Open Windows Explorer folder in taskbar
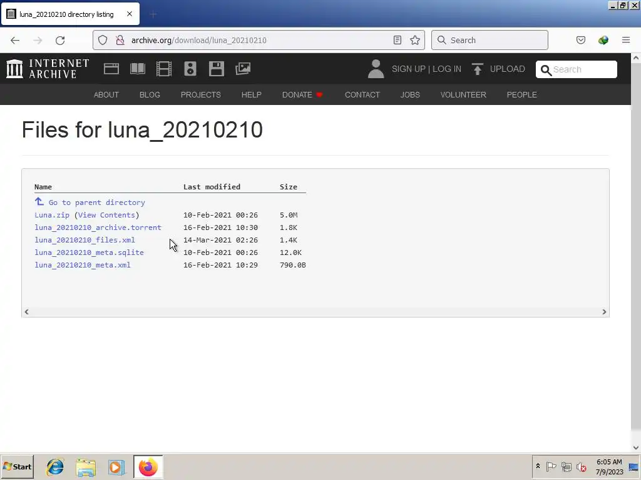 86,467
